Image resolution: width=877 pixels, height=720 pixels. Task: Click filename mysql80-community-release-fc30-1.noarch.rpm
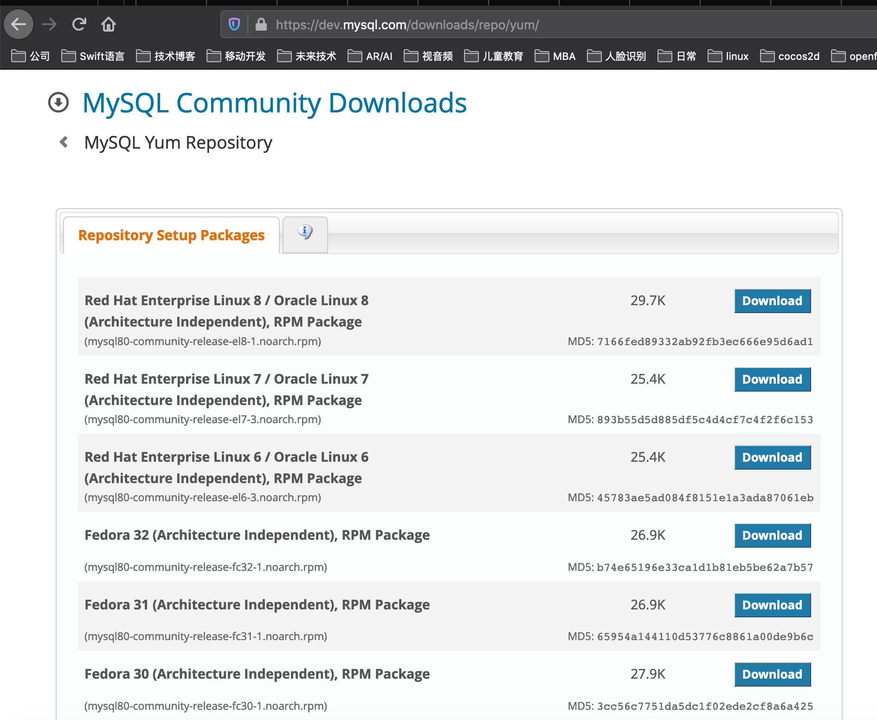pos(206,706)
